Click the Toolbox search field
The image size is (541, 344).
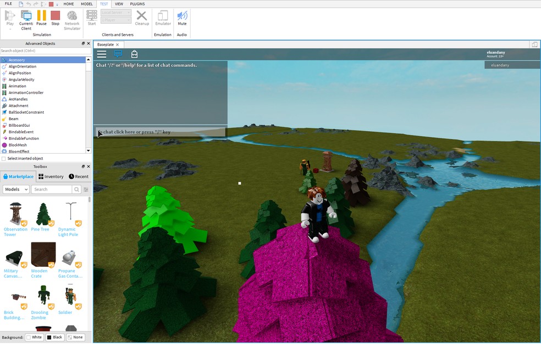click(x=52, y=189)
